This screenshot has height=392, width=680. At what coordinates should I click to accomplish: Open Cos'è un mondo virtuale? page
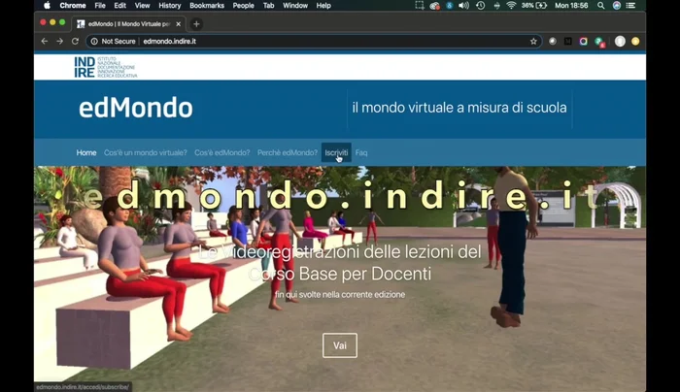(146, 152)
